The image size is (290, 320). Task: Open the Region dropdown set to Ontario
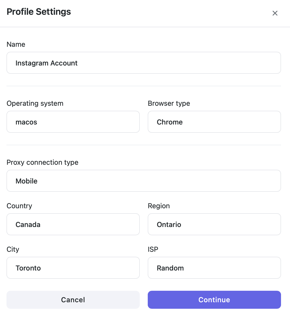[x=214, y=224]
